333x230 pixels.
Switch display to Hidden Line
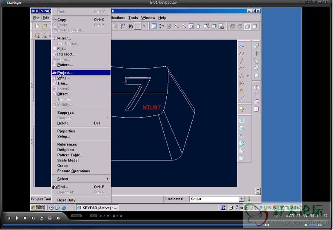pyautogui.click(x=240, y=26)
